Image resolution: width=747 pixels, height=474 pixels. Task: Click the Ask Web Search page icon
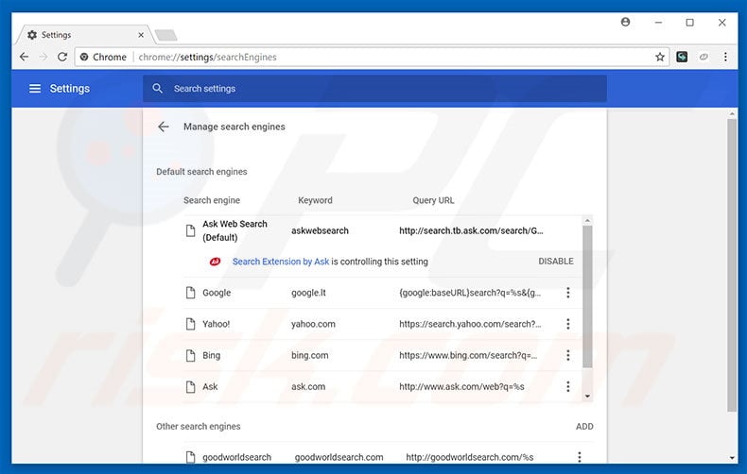click(x=191, y=230)
